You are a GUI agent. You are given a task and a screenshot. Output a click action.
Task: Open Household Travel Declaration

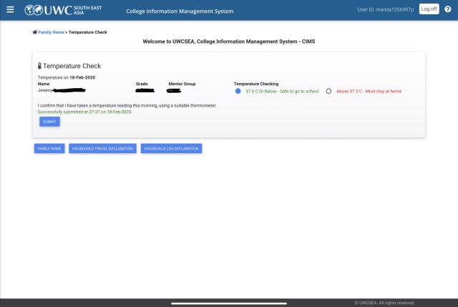click(102, 148)
